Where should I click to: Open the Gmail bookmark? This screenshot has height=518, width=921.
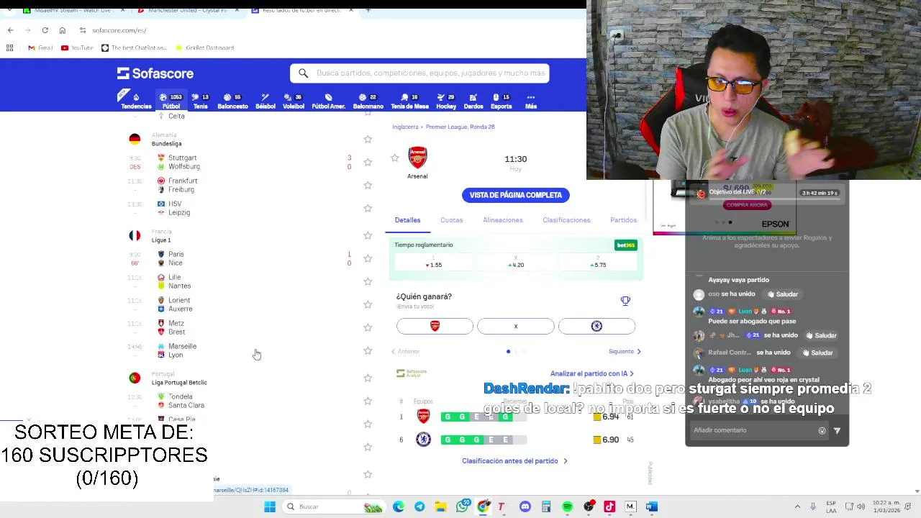[40, 47]
